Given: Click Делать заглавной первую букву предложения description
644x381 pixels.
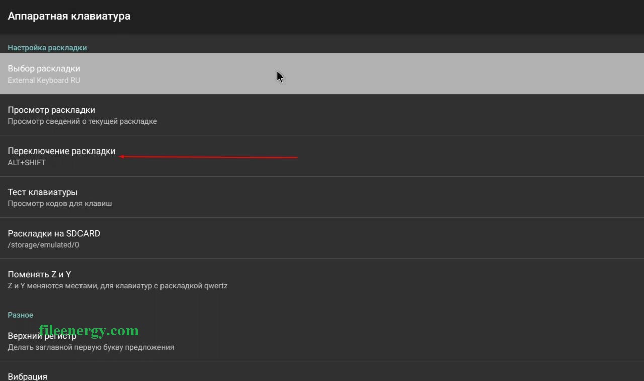Looking at the screenshot, I should coord(91,347).
